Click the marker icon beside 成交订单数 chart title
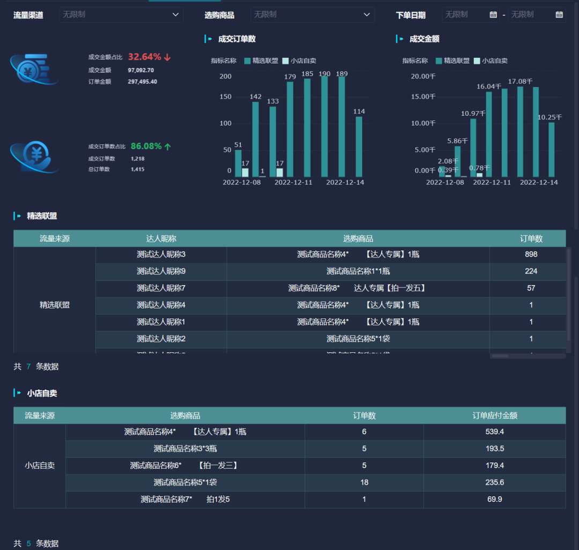 point(208,39)
